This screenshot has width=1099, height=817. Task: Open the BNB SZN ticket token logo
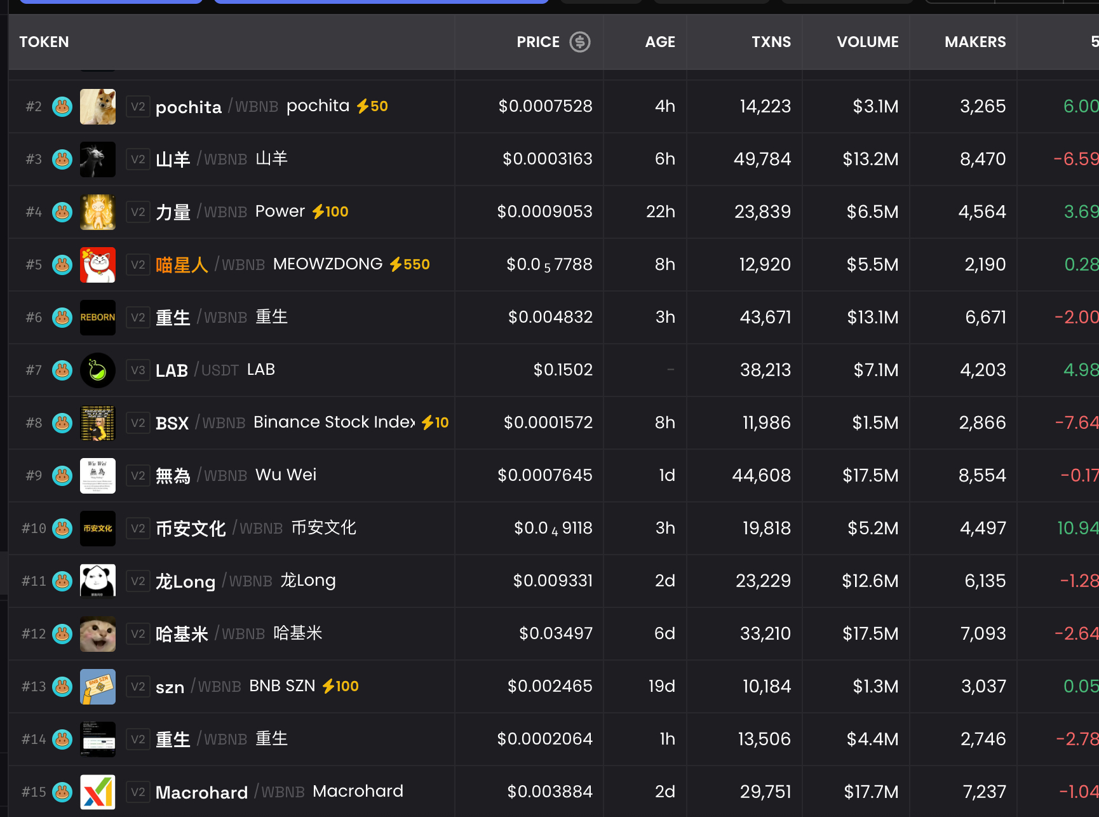point(98,686)
